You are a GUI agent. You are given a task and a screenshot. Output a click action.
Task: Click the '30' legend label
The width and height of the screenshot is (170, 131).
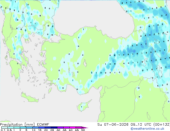(x=58, y=130)
